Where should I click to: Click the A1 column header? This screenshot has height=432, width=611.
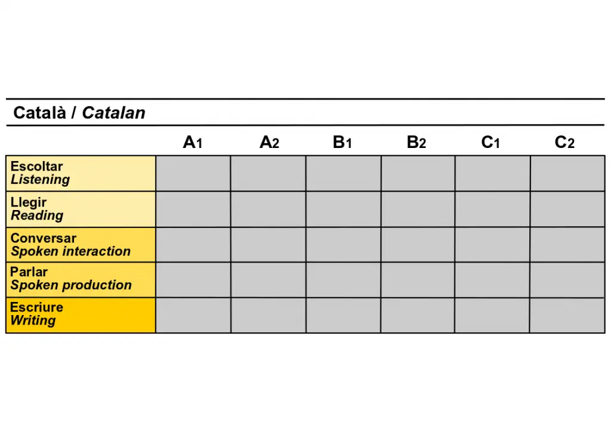(193, 143)
